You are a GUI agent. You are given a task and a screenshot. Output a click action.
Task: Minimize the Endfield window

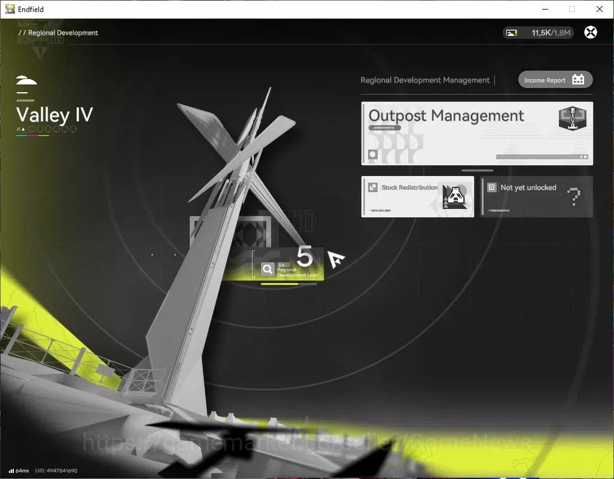click(545, 9)
